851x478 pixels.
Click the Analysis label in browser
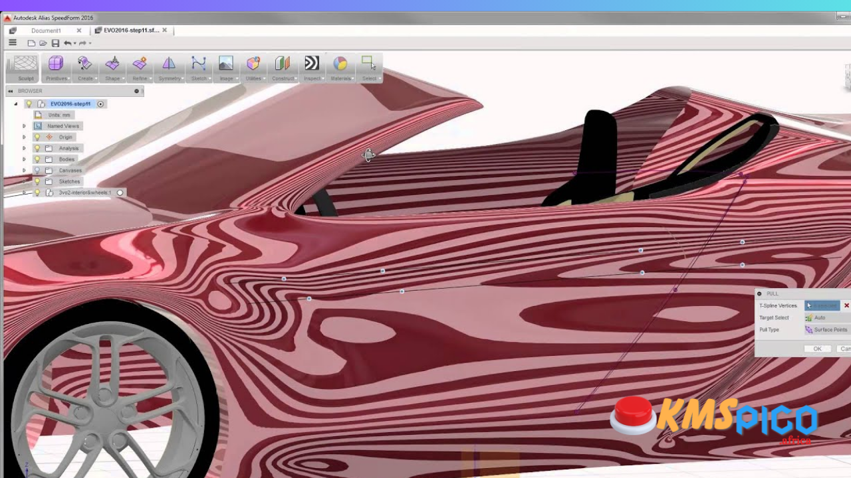[68, 149]
